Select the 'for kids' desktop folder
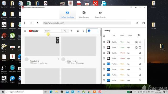 154,26
